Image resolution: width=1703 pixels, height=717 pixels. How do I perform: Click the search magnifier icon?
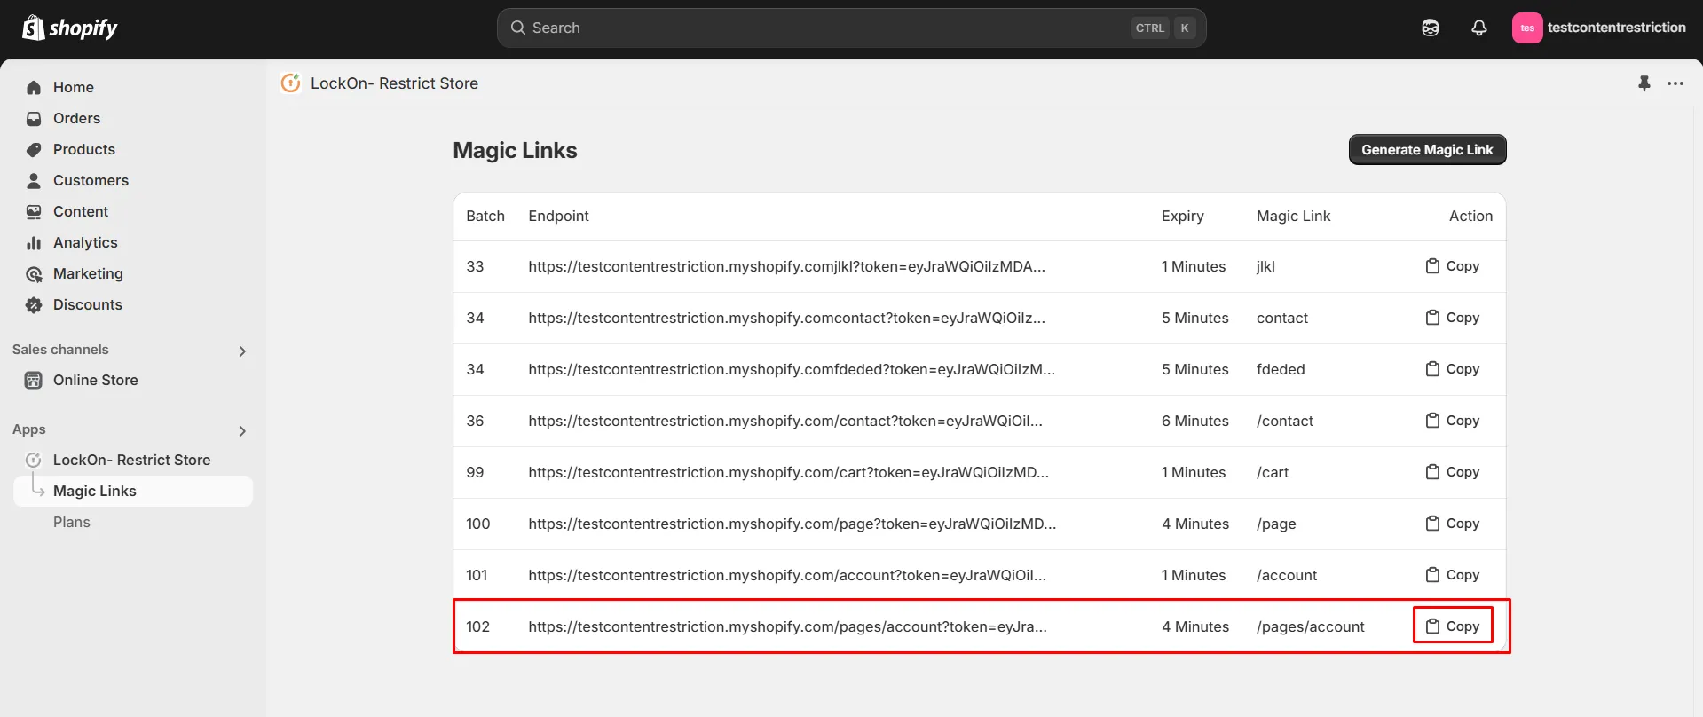click(x=518, y=28)
